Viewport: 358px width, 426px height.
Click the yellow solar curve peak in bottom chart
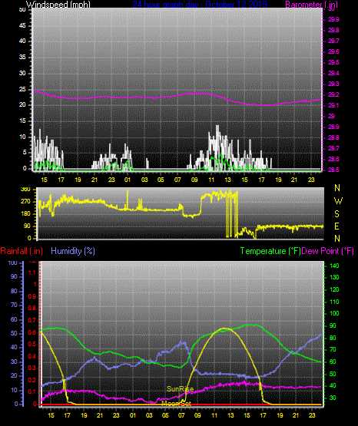tap(224, 329)
